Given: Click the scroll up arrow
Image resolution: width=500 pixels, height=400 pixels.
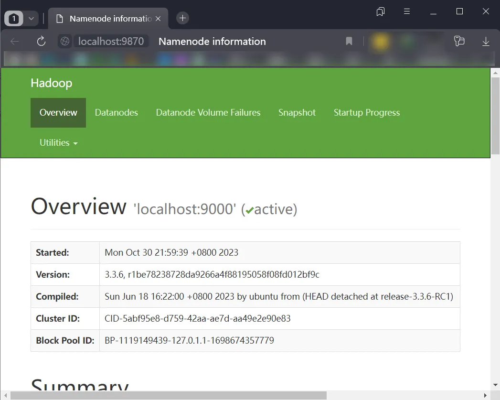Looking at the screenshot, I should (x=495, y=73).
